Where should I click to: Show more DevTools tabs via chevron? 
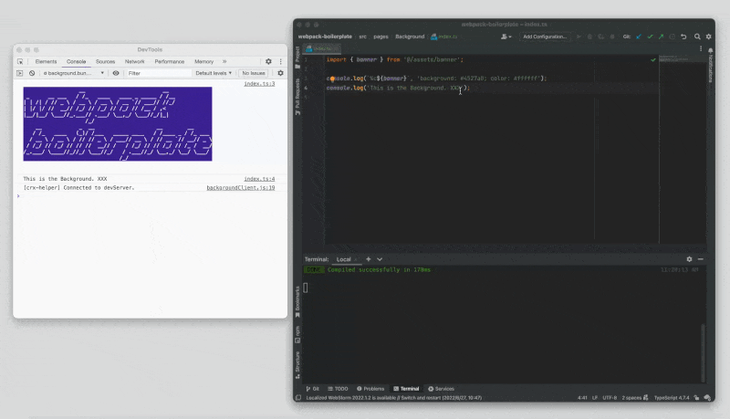(224, 61)
